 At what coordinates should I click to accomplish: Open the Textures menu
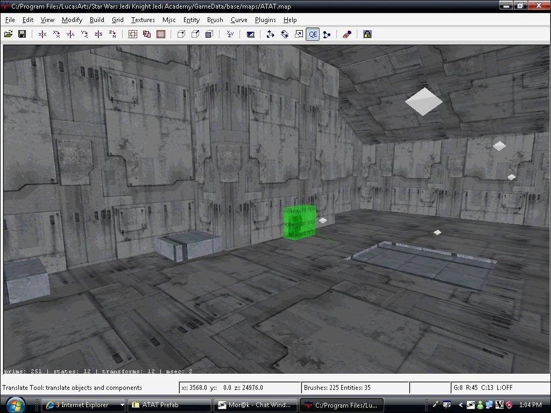pos(143,20)
